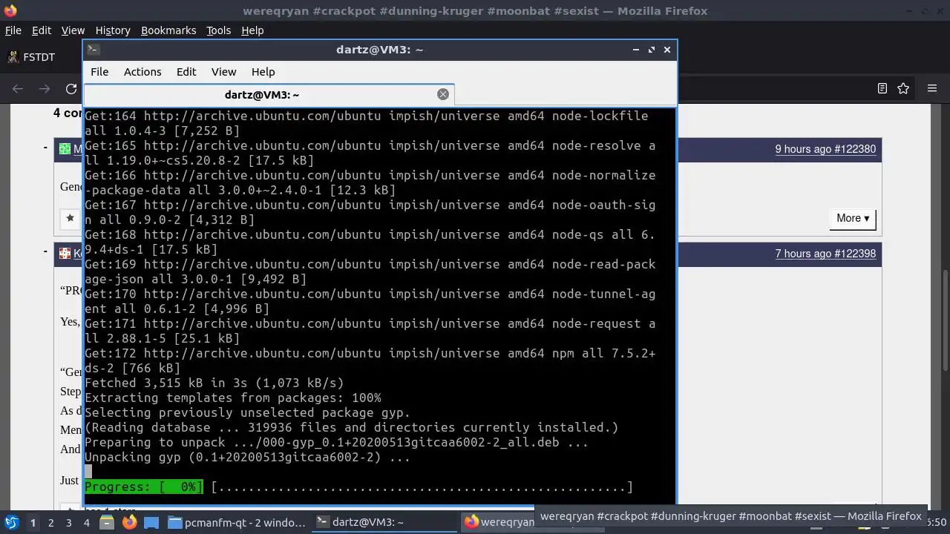This screenshot has width=950, height=534.
Task: Switch to the wereqryan Firefox taskbar entry
Action: (x=497, y=522)
